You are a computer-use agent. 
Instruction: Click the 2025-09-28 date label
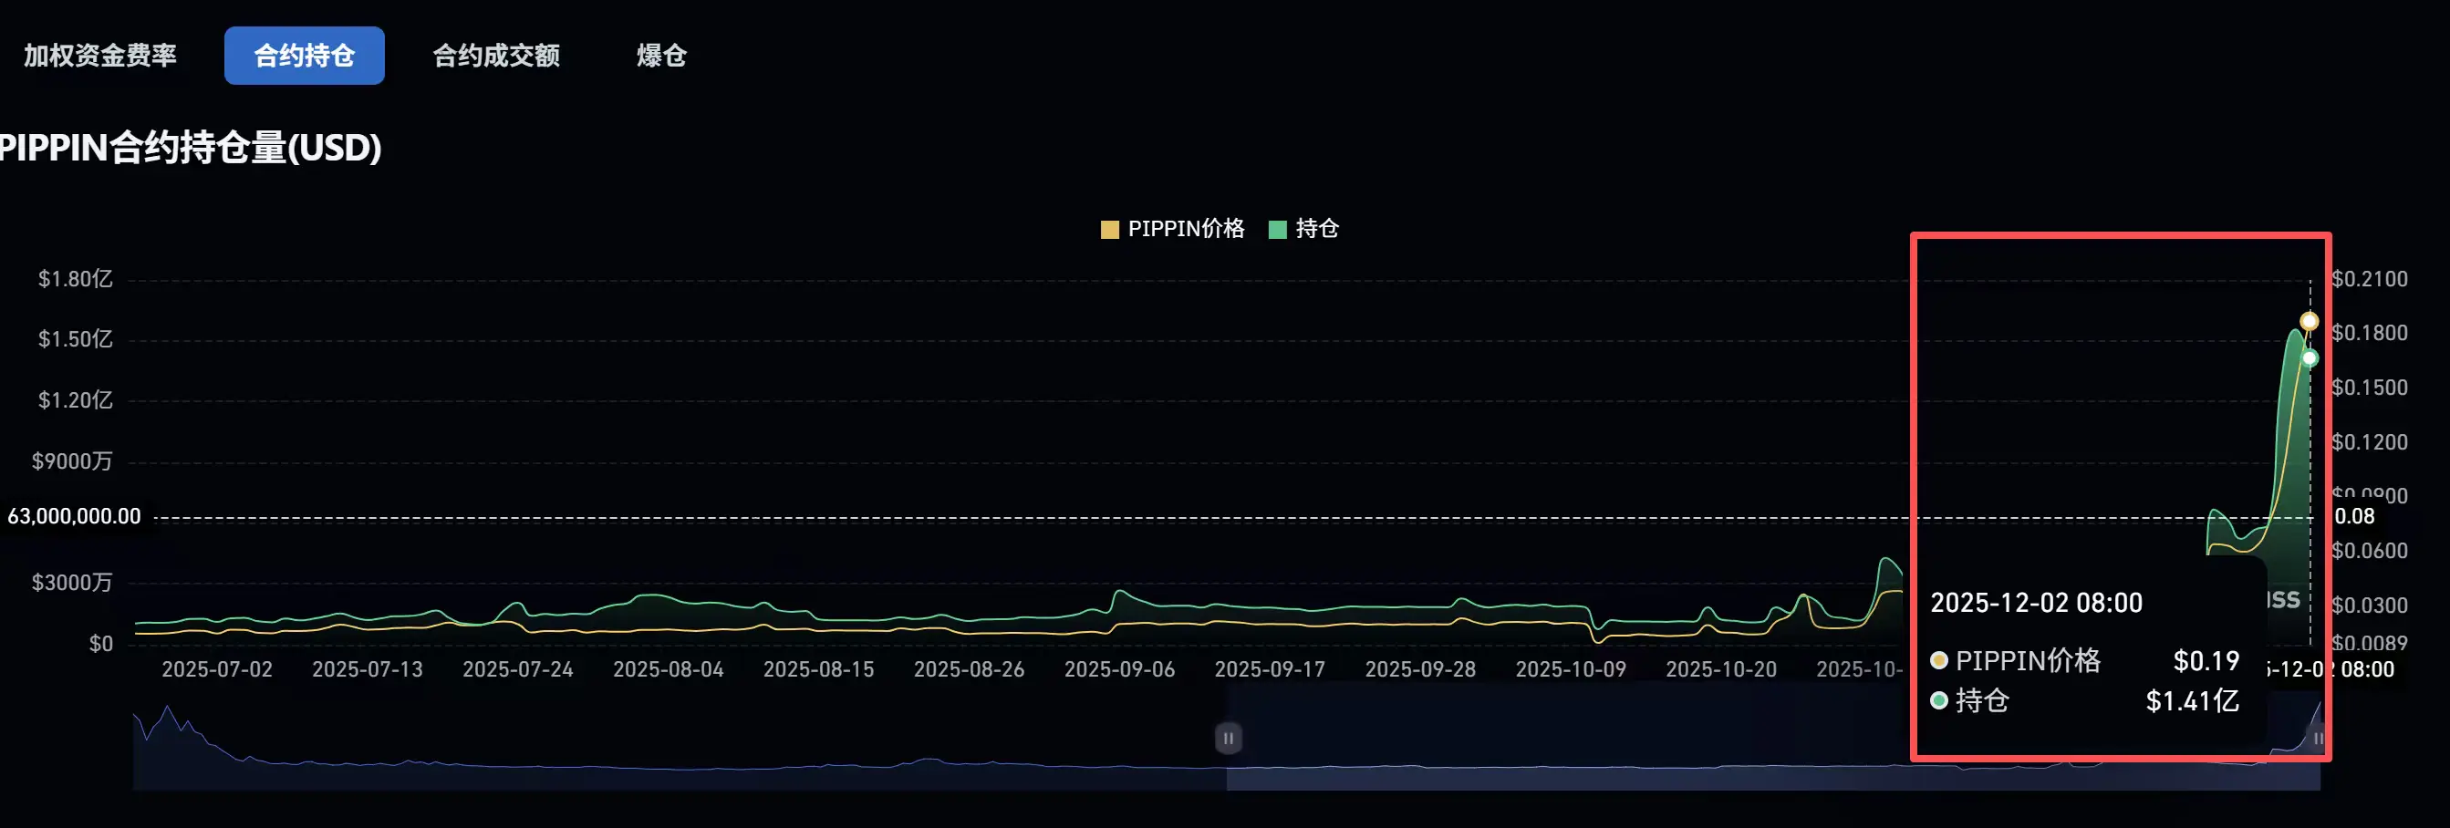point(1421,669)
